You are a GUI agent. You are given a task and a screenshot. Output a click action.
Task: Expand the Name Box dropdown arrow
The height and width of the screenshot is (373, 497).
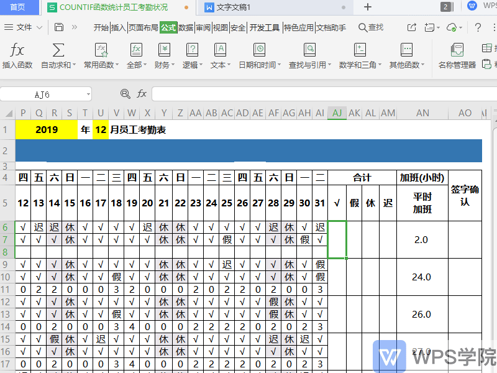pos(88,94)
